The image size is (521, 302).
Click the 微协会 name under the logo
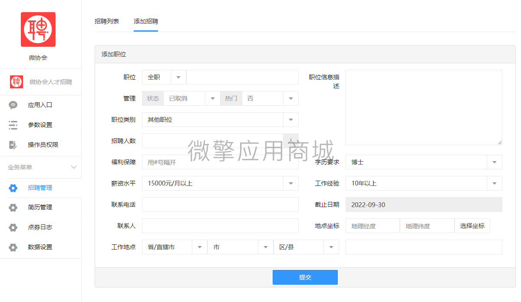click(38, 58)
